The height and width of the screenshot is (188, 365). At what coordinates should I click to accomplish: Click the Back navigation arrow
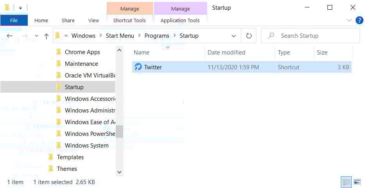click(x=9, y=36)
